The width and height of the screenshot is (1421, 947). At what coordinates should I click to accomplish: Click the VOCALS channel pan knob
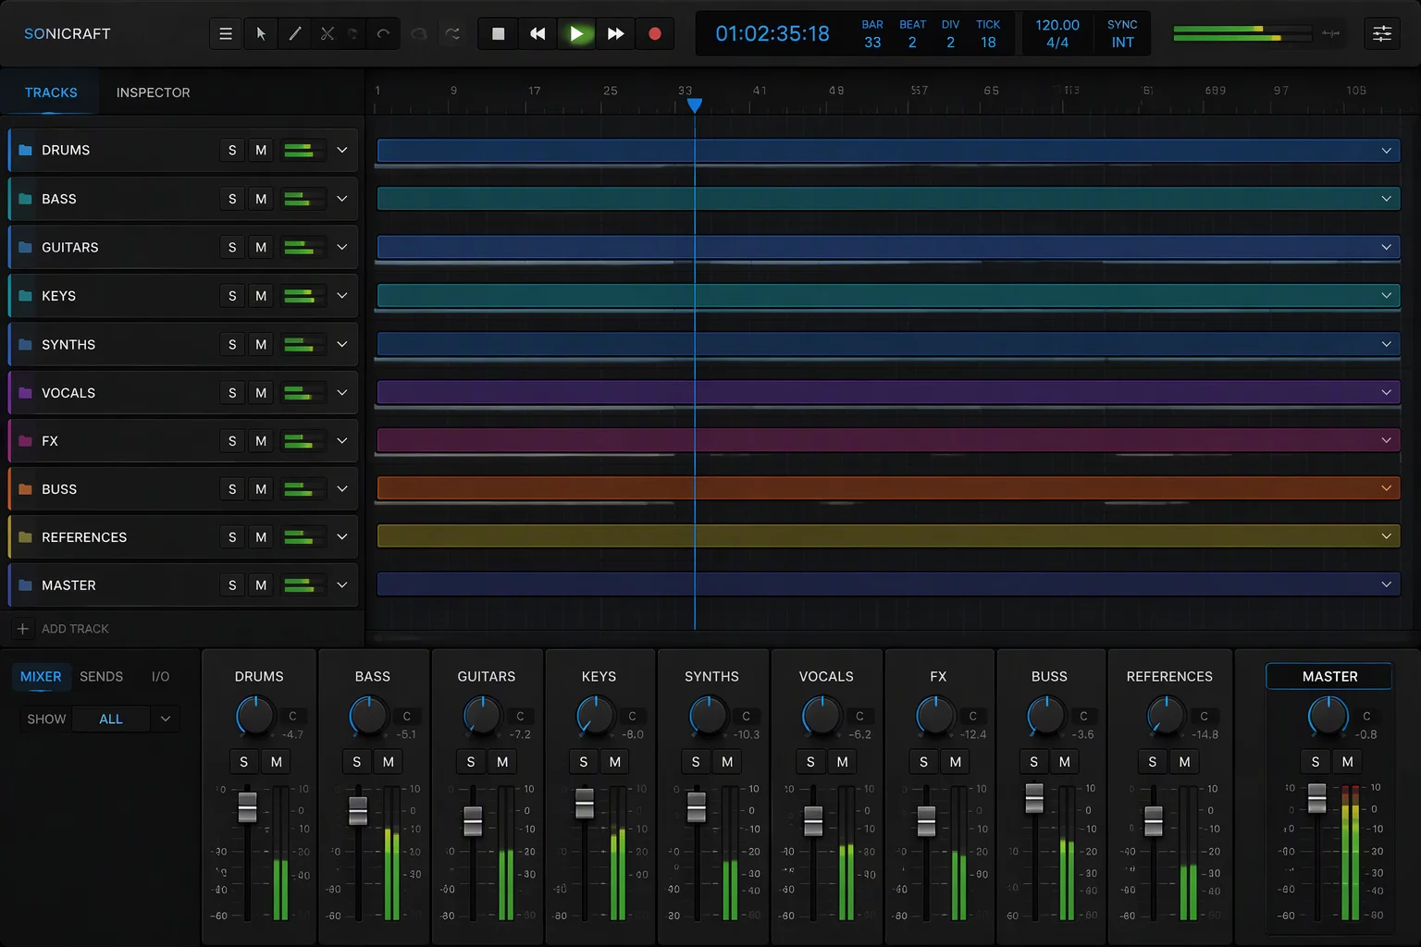coord(822,717)
